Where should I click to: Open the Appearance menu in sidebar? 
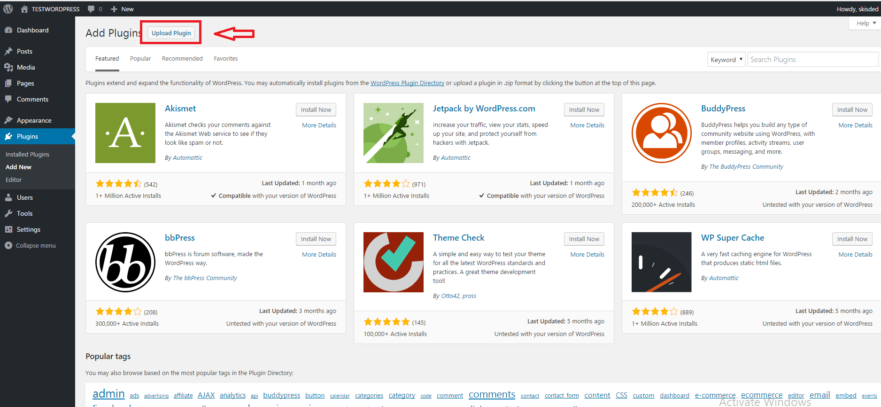[x=34, y=120]
